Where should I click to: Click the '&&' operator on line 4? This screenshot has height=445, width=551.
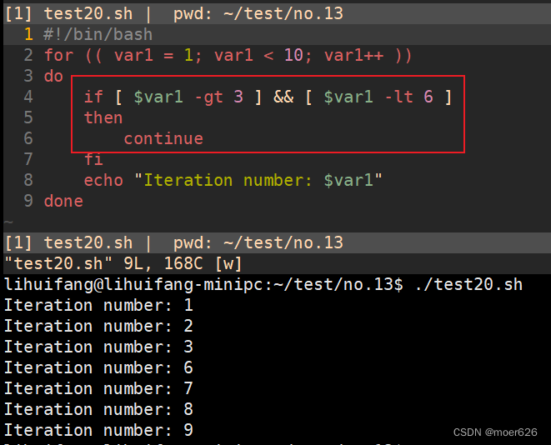(x=283, y=97)
